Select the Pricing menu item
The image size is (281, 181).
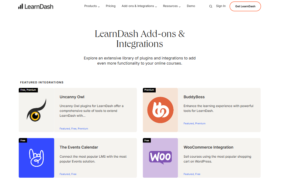110,6
